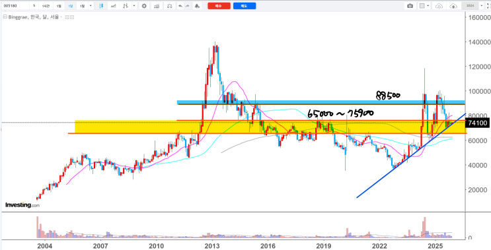Undo the last chart action
Image resolution: width=491 pixels, height=250 pixels.
(x=180, y=6)
